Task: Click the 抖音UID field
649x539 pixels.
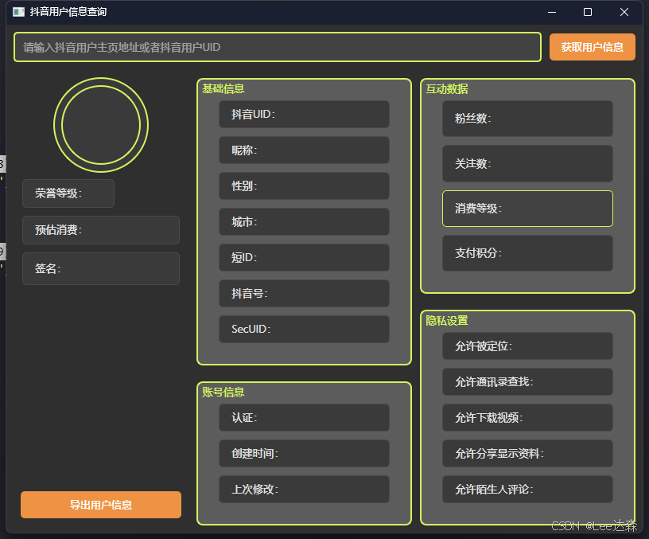Action: point(304,115)
